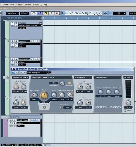Screen dimensions: 136x147
Task: Click the Play transport button
Action: 51,13
